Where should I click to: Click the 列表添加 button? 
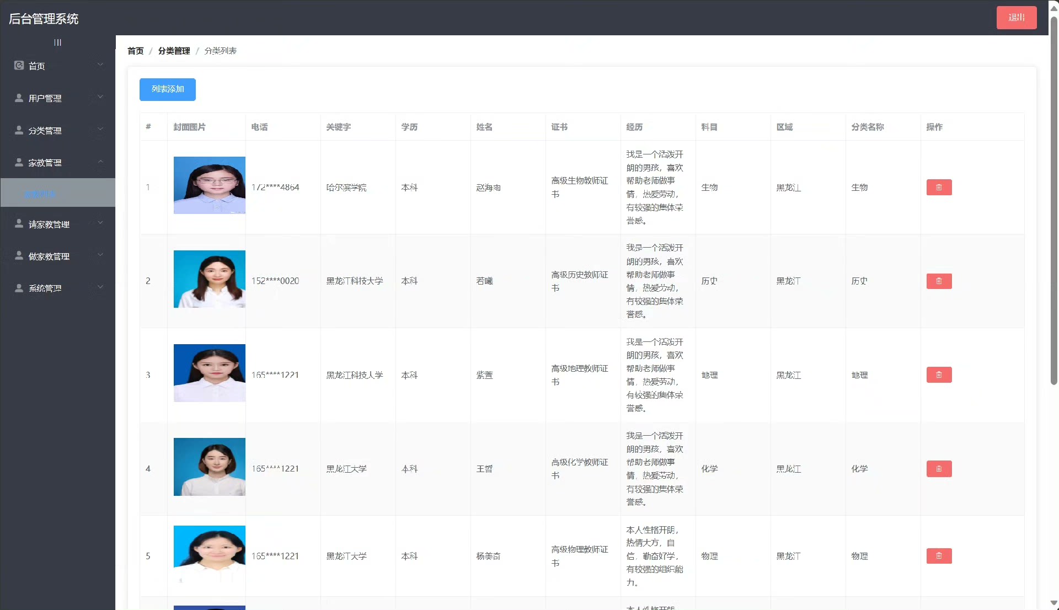click(167, 89)
